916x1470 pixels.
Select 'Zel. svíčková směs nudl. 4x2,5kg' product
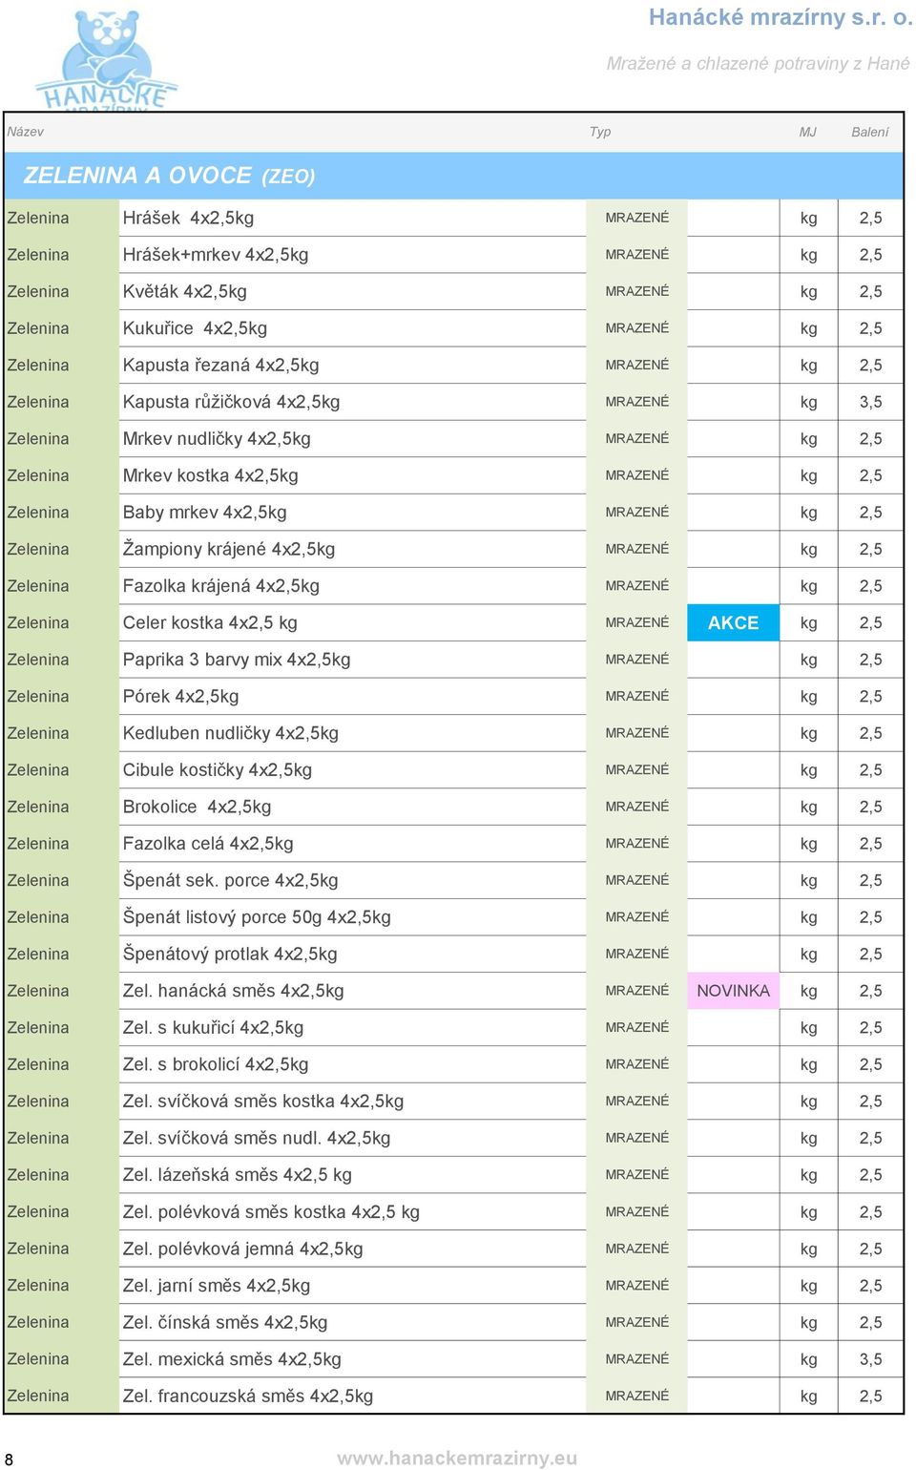tap(257, 1138)
